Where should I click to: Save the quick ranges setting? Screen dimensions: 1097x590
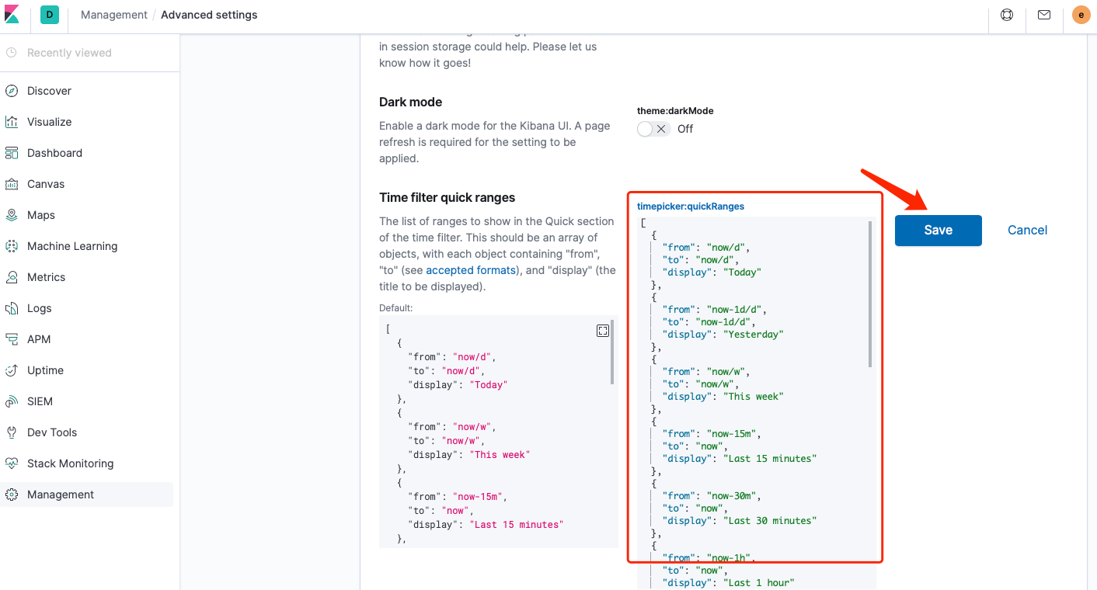pyautogui.click(x=938, y=231)
